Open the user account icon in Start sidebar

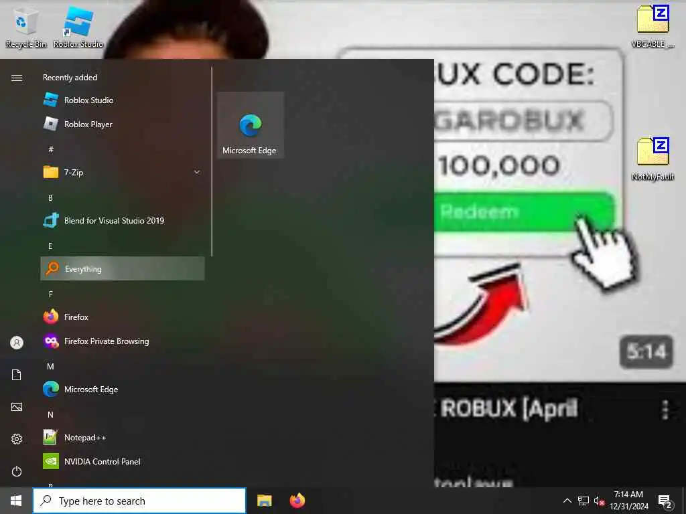click(x=17, y=342)
